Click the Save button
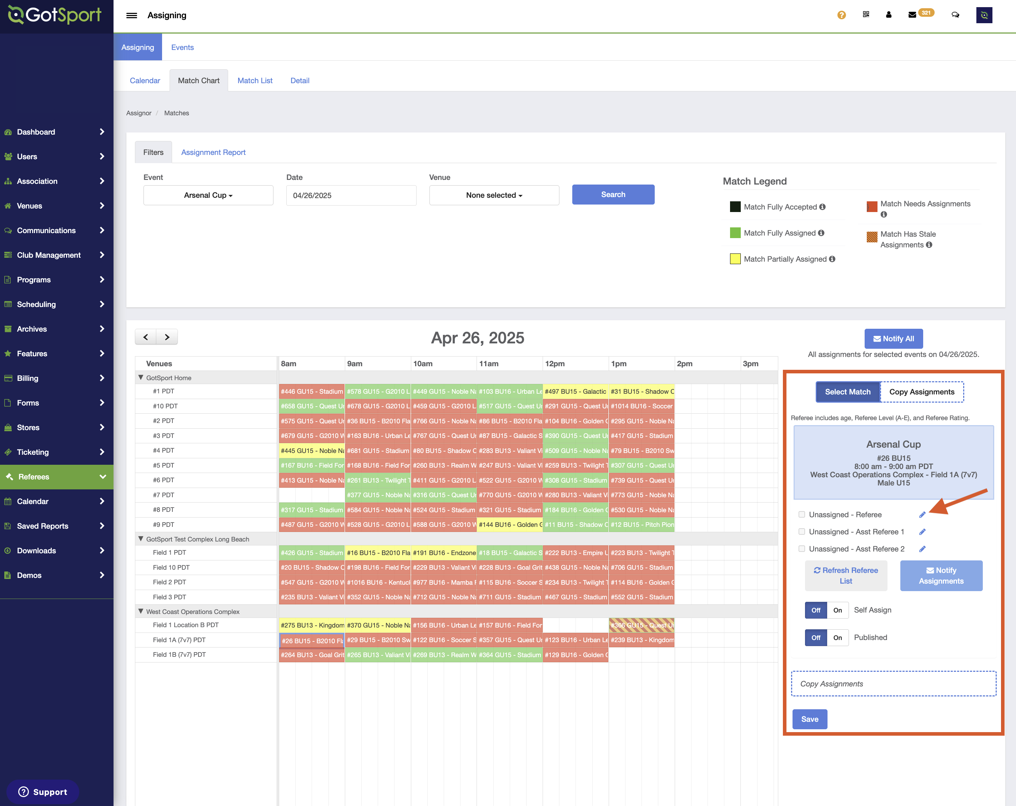 point(810,719)
